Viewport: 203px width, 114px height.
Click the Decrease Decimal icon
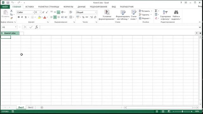[95, 17]
